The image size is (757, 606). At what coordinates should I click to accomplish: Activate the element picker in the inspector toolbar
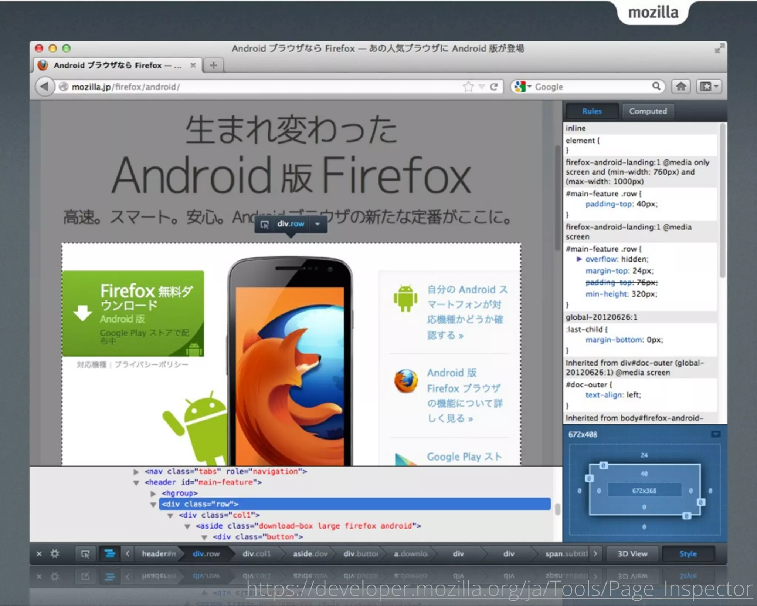coord(85,554)
